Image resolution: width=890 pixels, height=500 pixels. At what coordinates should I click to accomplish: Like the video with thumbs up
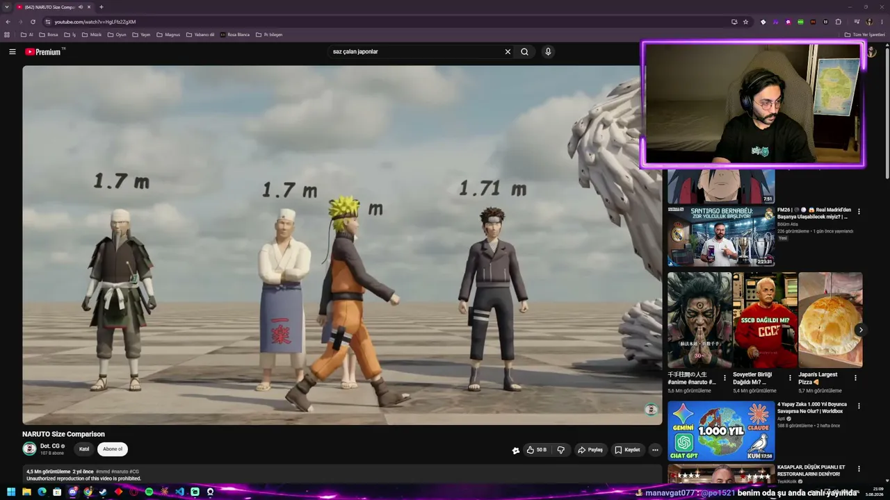[536, 450]
